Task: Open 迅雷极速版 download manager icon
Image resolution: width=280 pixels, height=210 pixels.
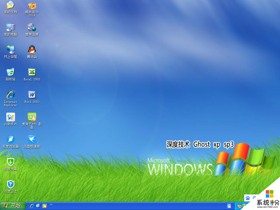Action: (32, 140)
